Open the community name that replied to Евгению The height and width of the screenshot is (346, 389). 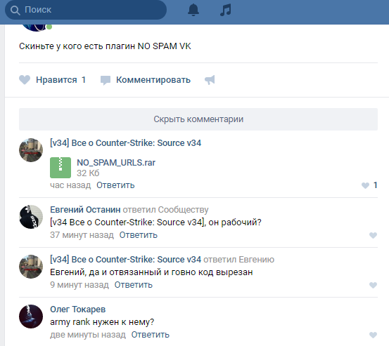click(x=125, y=260)
